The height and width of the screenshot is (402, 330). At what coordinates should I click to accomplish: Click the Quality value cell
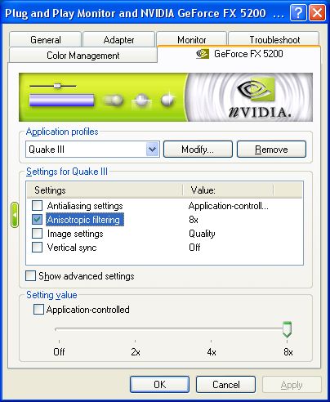[202, 234]
